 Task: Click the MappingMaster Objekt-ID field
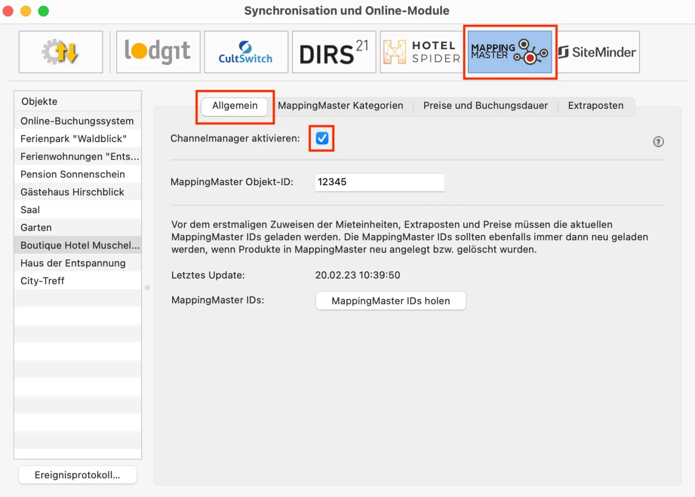point(380,182)
